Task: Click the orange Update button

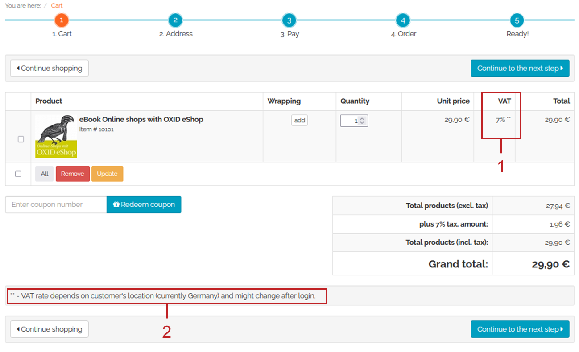Action: pos(107,174)
